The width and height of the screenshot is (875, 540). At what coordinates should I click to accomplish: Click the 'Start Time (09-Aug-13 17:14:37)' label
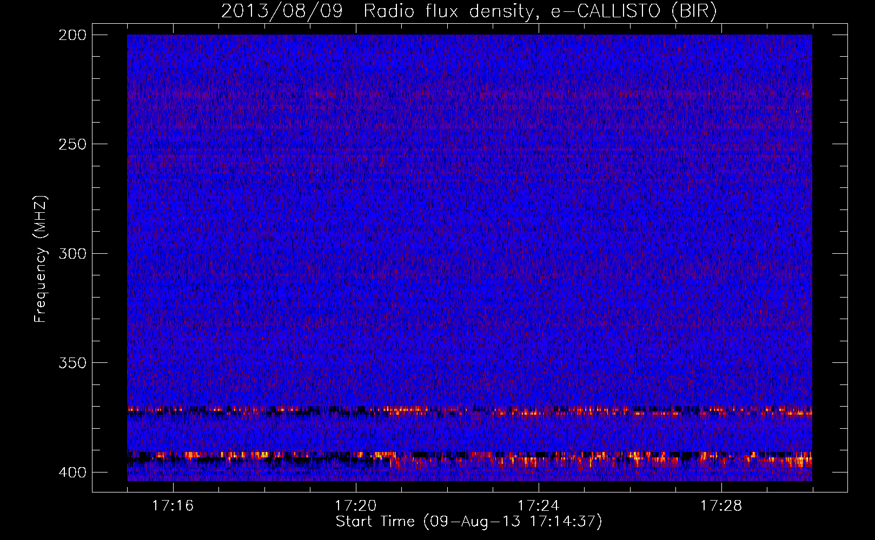[469, 522]
